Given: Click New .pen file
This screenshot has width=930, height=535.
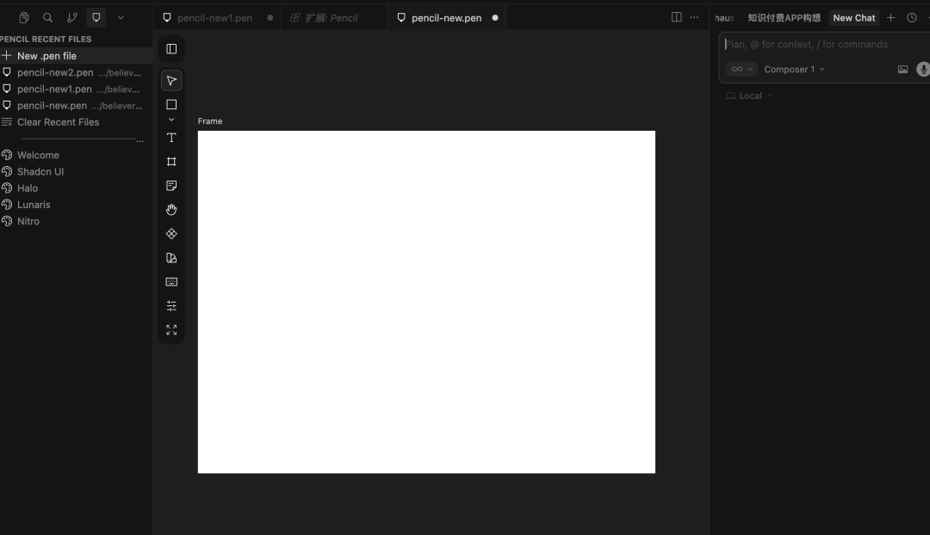Looking at the screenshot, I should click(x=46, y=56).
